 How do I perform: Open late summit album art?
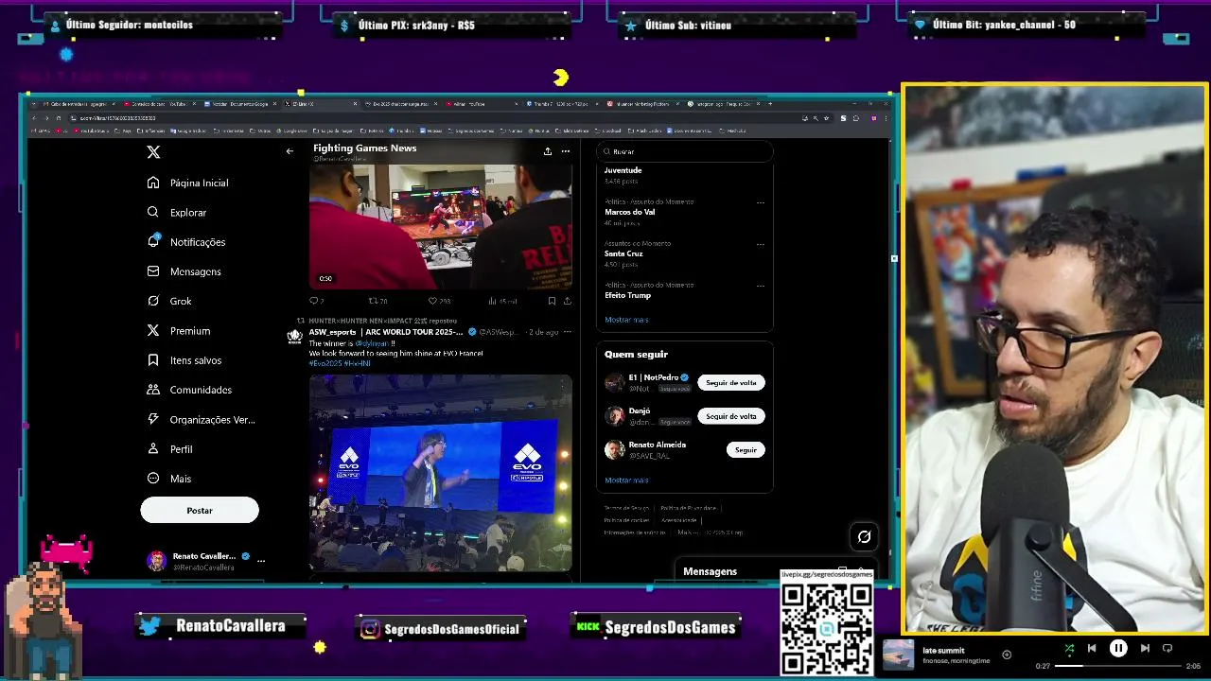[x=898, y=655]
